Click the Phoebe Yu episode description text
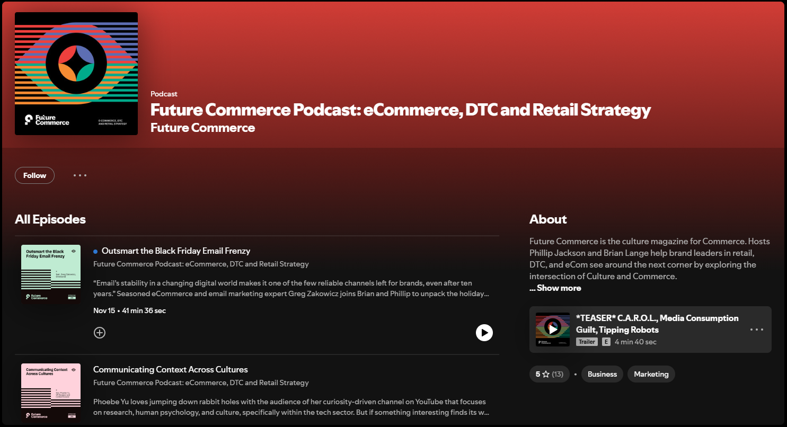The height and width of the screenshot is (427, 787). [x=291, y=407]
